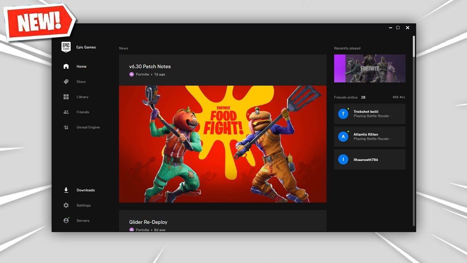
Task: Click the Epic Games shield logo
Action: point(66,47)
